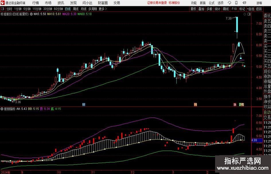The width and height of the screenshot is (271, 174).
Task: Click the 跌榜 marker on the chart
Action: [241, 104]
